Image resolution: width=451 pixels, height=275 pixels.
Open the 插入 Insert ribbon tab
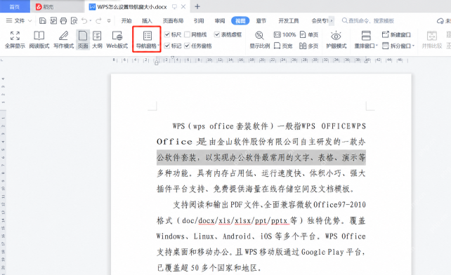[147, 20]
